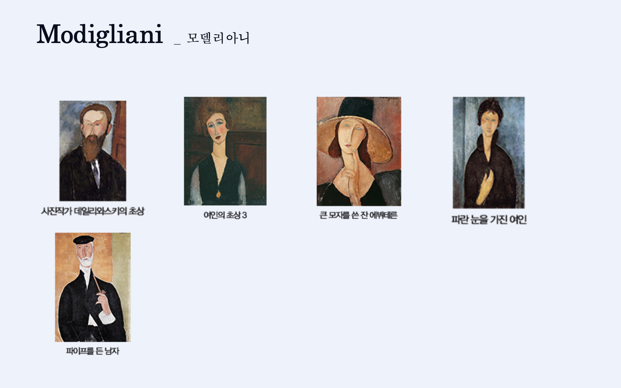Open the man with pipe painting
This screenshot has width=621, height=388.
coord(93,287)
